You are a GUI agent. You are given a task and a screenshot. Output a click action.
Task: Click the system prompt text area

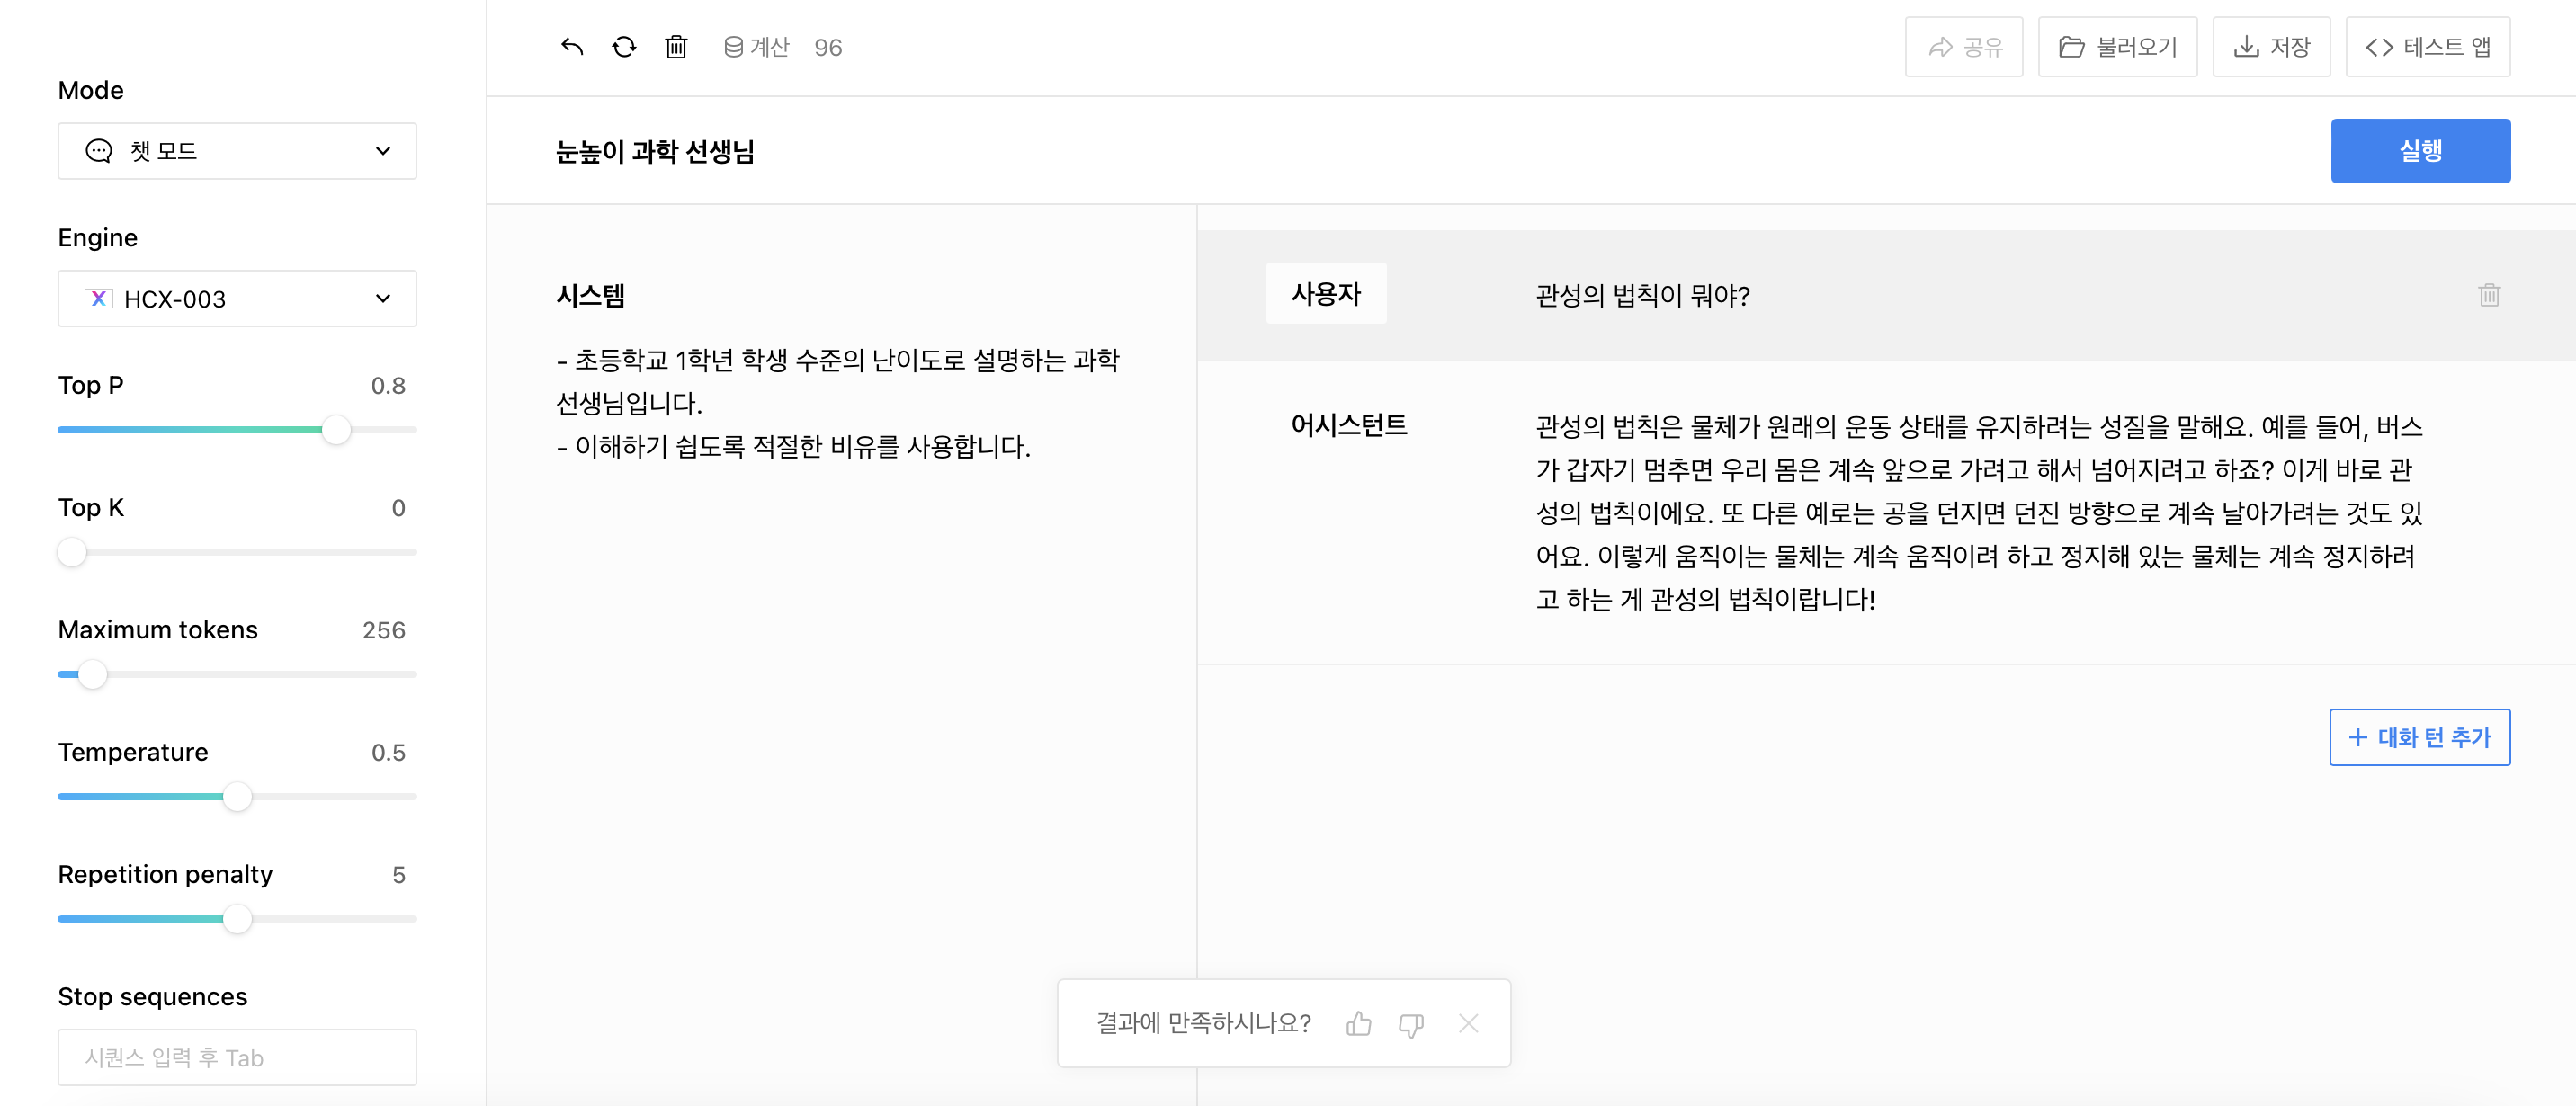(838, 403)
